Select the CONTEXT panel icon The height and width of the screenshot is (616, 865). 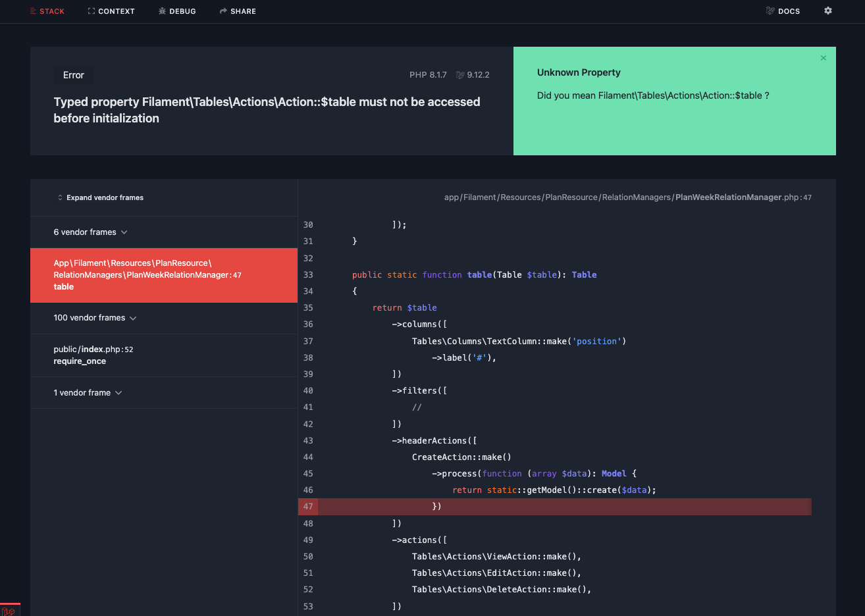coord(91,11)
